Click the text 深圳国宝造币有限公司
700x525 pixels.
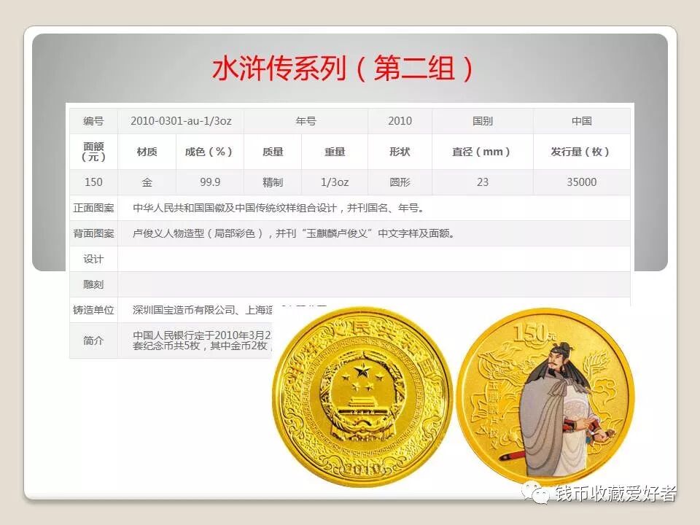click(184, 310)
